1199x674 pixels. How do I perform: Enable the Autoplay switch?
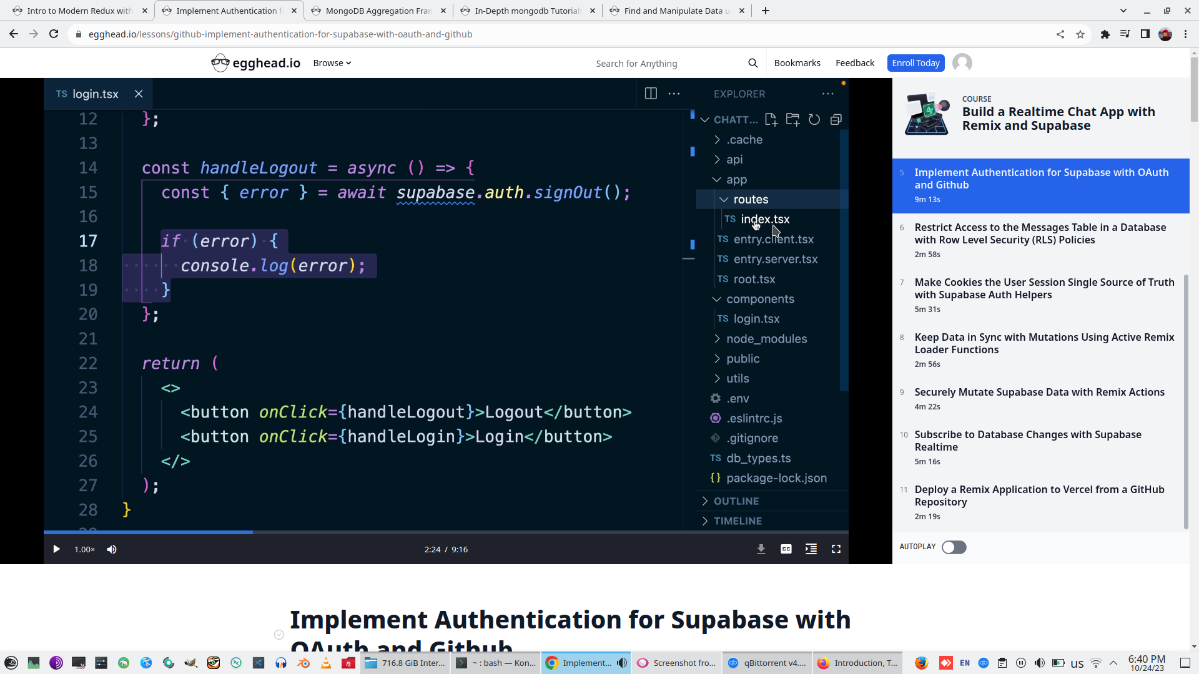point(954,547)
